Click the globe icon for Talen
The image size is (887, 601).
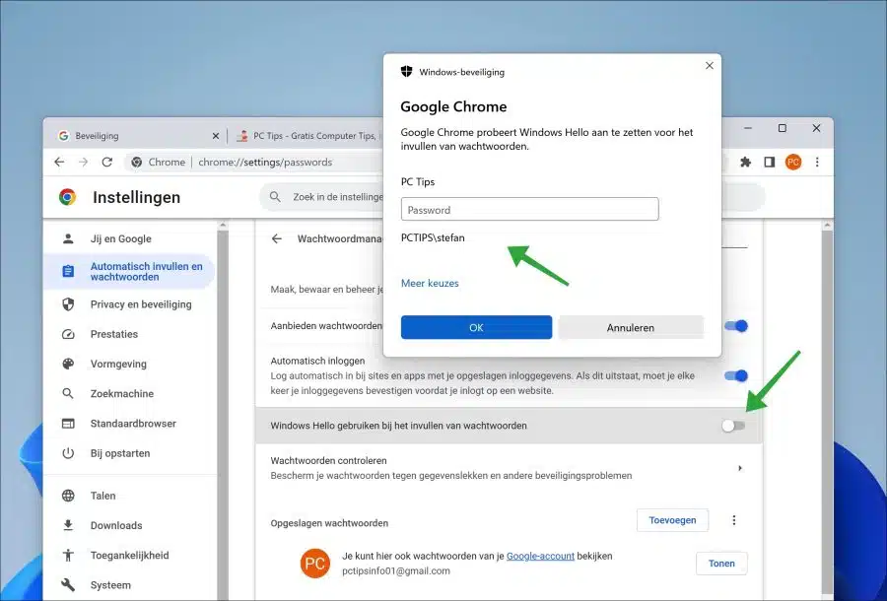[68, 496]
